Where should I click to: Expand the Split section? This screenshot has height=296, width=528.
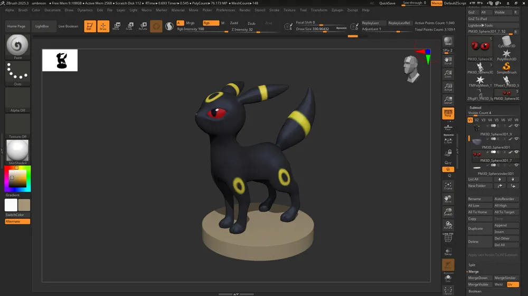coord(472,265)
